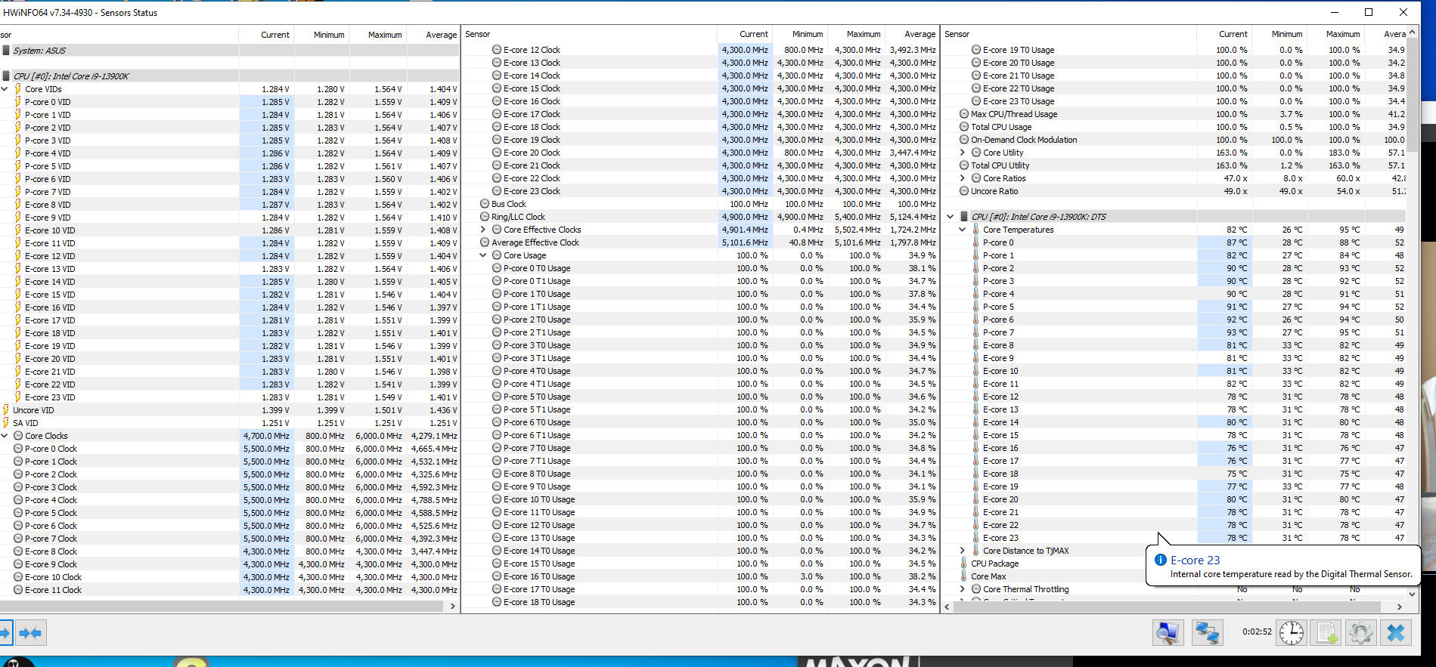Click icon beside Average Effective Clock

485,242
